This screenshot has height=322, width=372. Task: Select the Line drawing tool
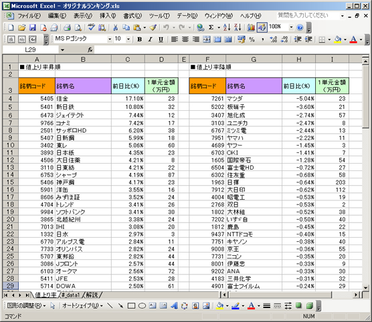click(110, 306)
